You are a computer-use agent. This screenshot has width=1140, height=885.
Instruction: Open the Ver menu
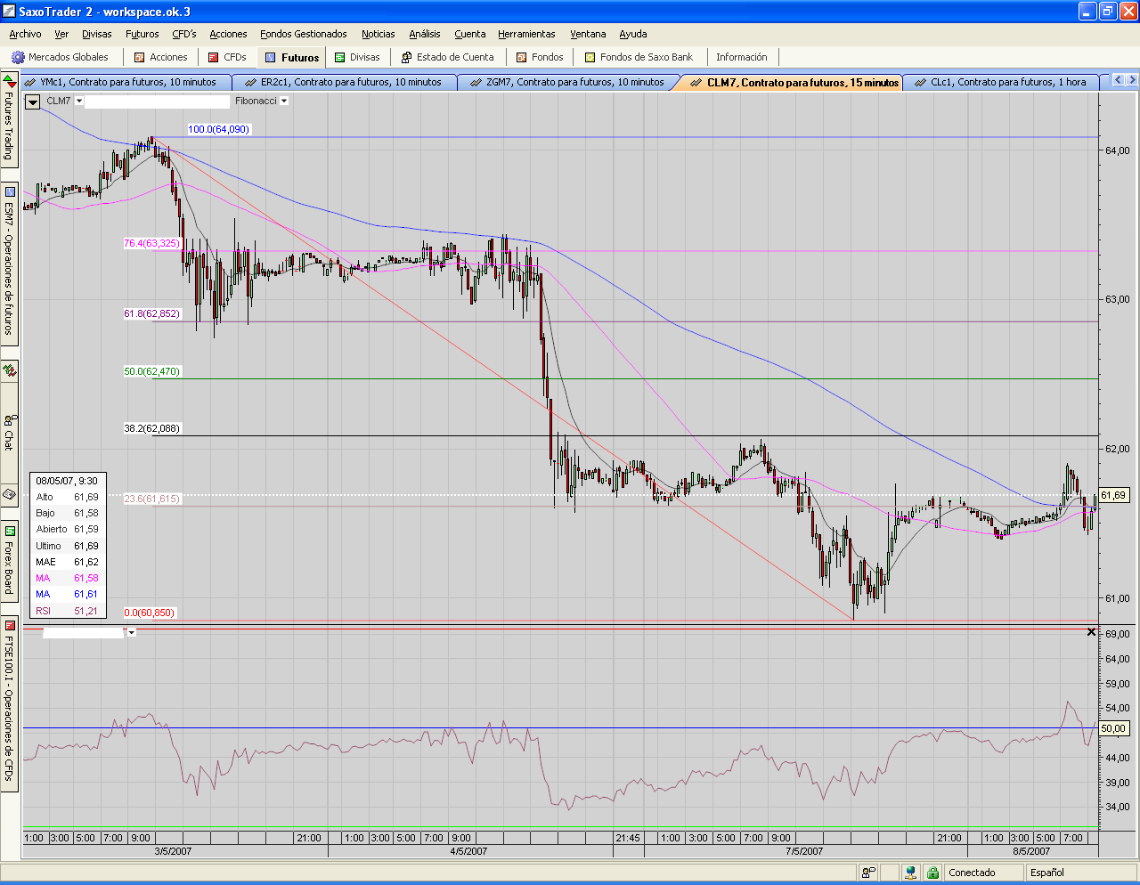click(61, 34)
